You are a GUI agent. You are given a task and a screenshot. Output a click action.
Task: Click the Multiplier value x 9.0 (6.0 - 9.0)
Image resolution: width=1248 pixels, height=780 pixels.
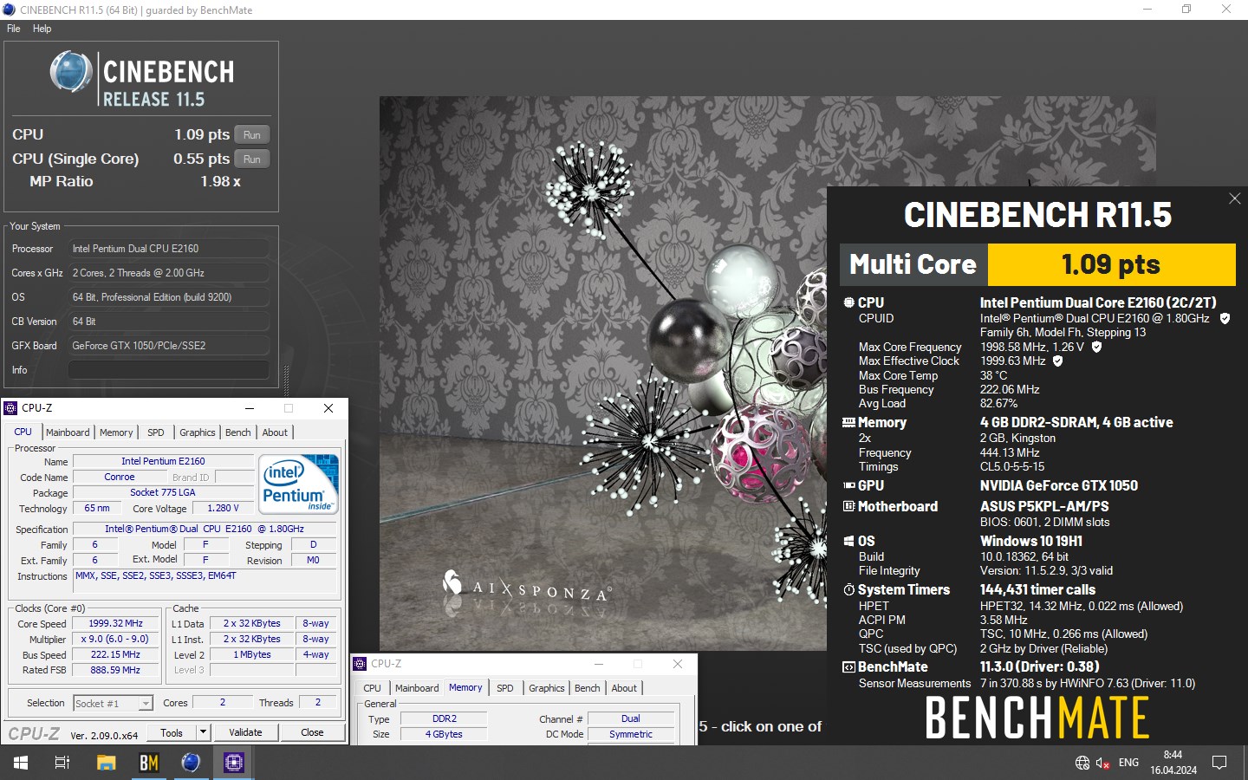pyautogui.click(x=116, y=639)
